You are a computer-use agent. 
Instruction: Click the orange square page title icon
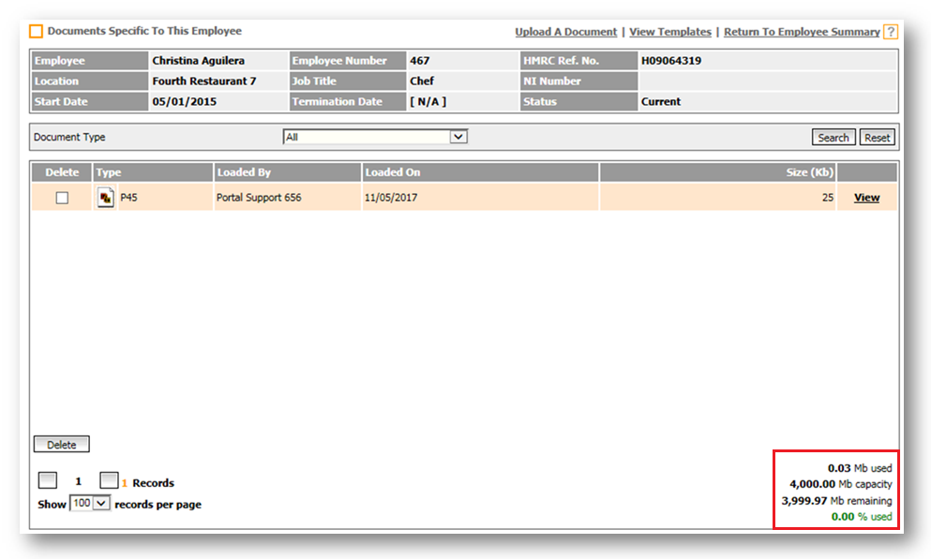37,32
